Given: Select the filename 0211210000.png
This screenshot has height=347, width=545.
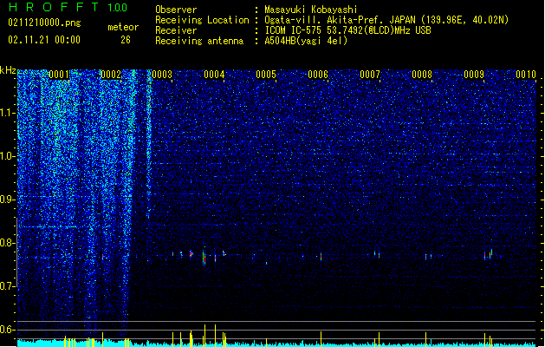Looking at the screenshot, I should click(x=44, y=23).
